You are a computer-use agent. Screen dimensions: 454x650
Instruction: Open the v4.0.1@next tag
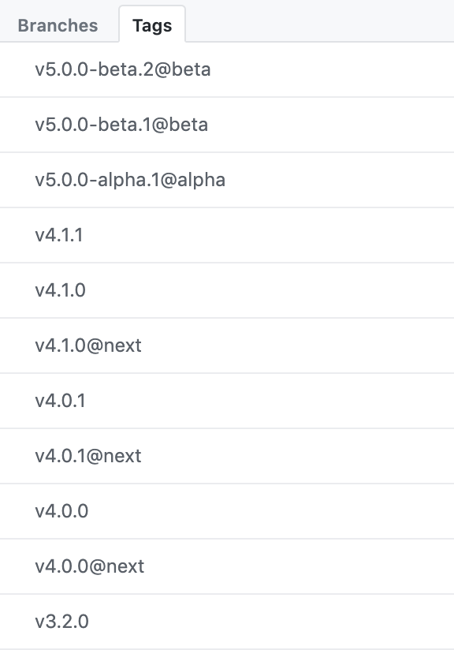(87, 456)
